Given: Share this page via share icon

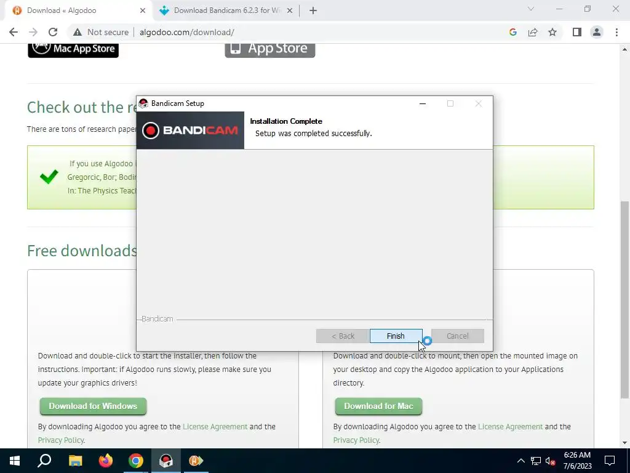Looking at the screenshot, I should tap(533, 32).
